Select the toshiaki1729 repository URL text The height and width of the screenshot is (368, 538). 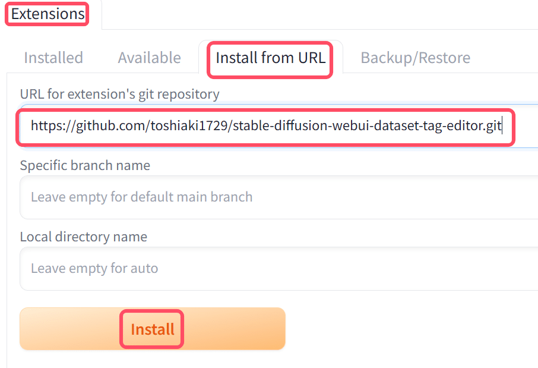point(266,127)
